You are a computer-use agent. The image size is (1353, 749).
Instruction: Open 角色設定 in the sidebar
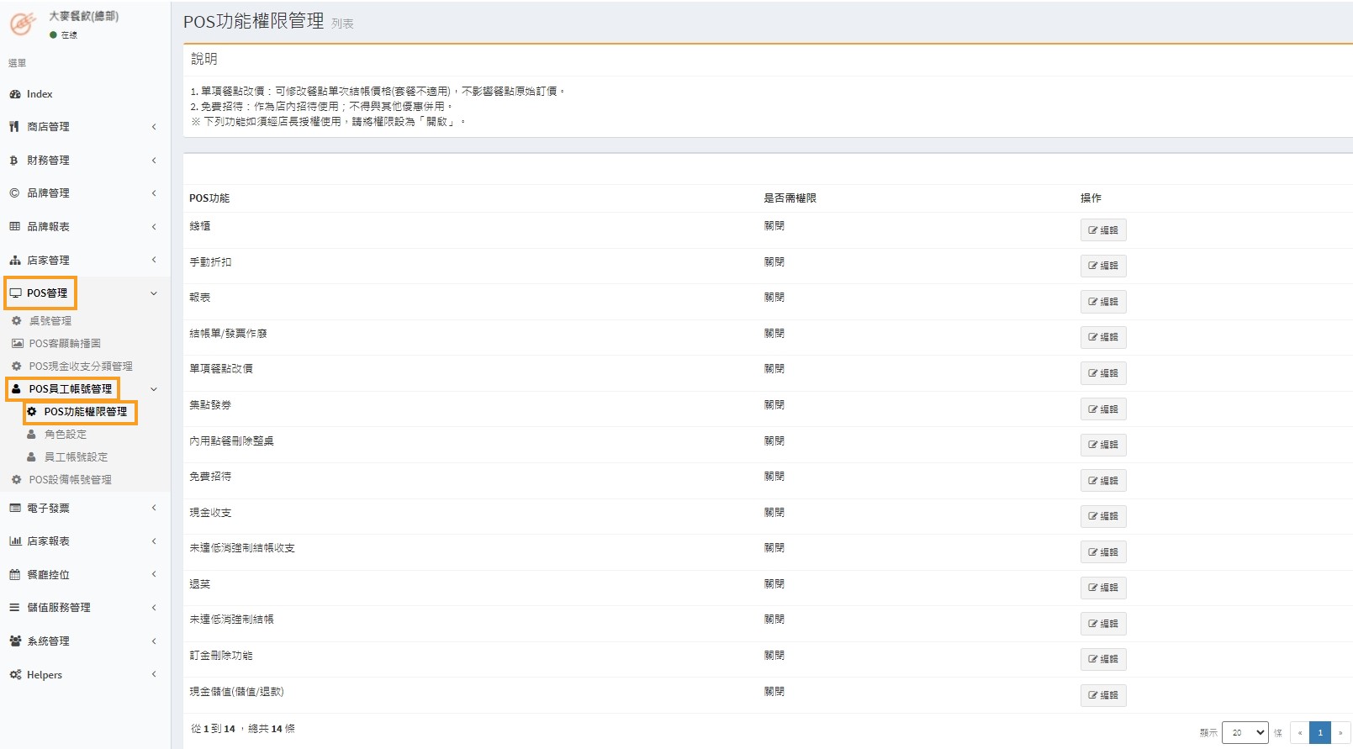[65, 435]
